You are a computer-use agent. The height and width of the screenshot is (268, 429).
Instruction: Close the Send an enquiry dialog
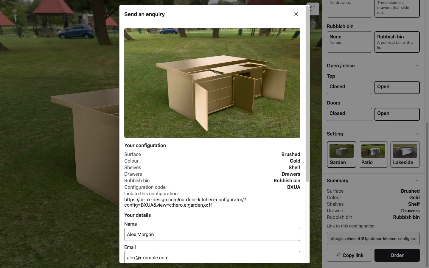click(296, 14)
